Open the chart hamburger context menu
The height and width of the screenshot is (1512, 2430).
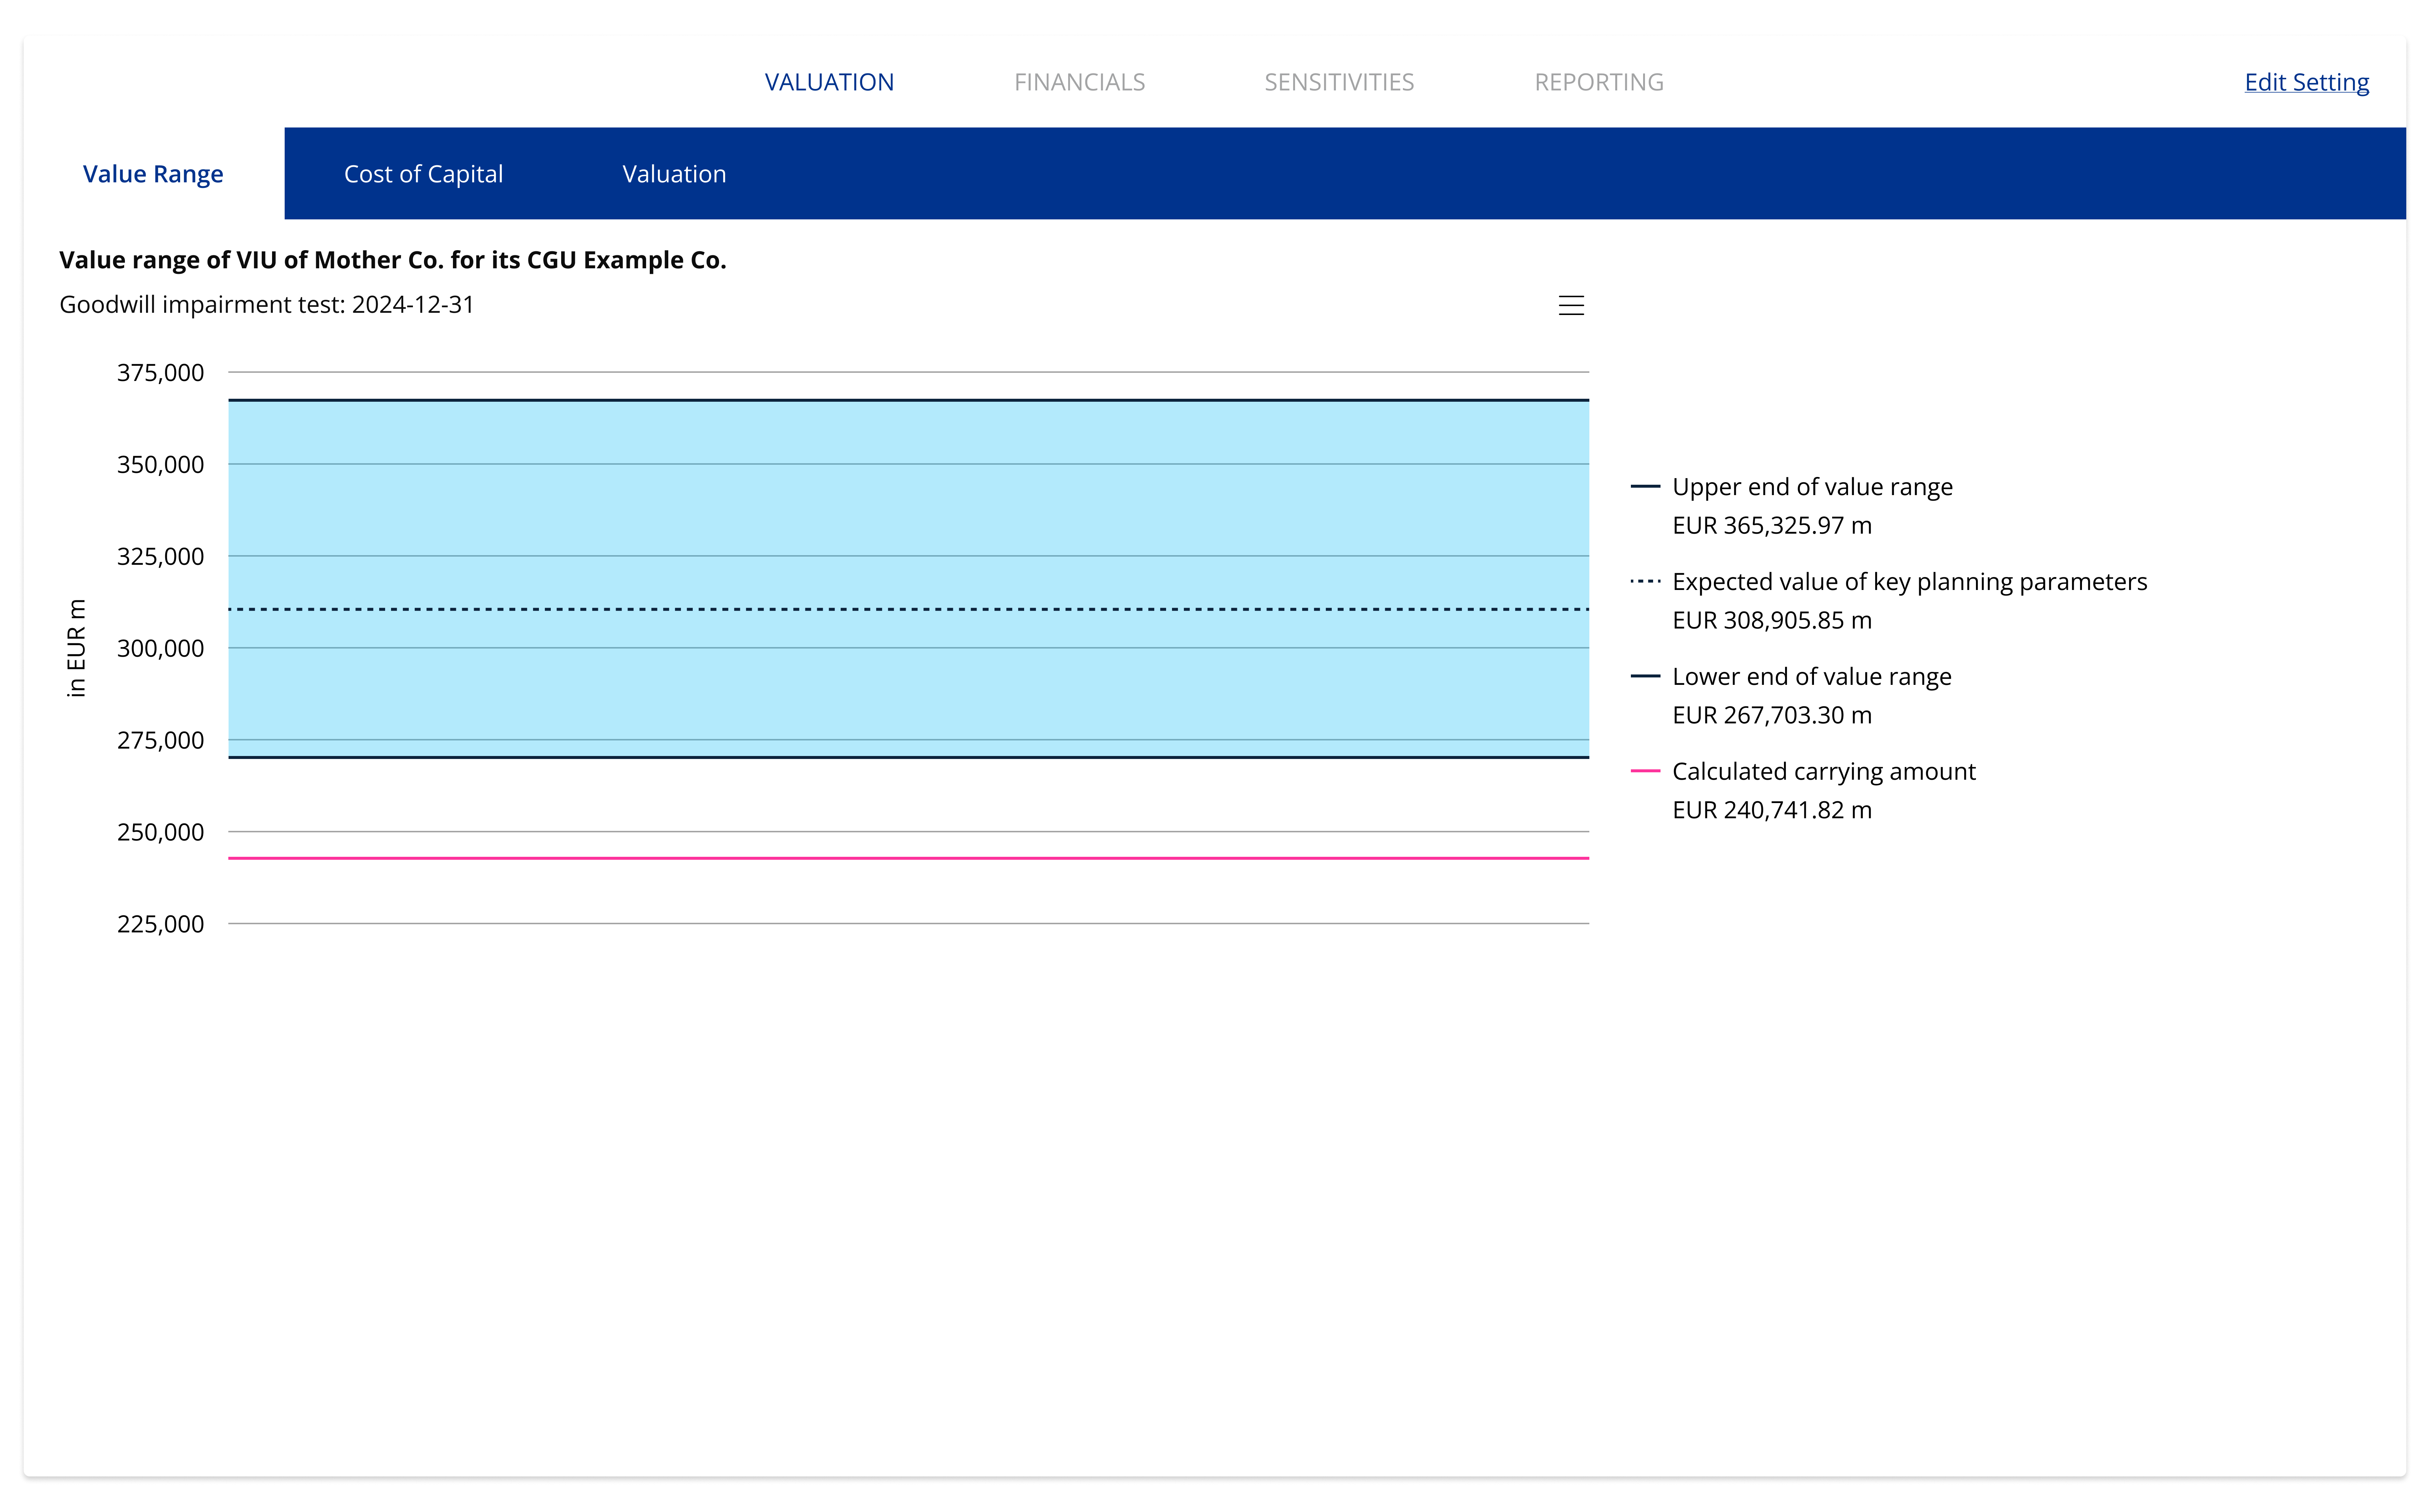click(1571, 305)
